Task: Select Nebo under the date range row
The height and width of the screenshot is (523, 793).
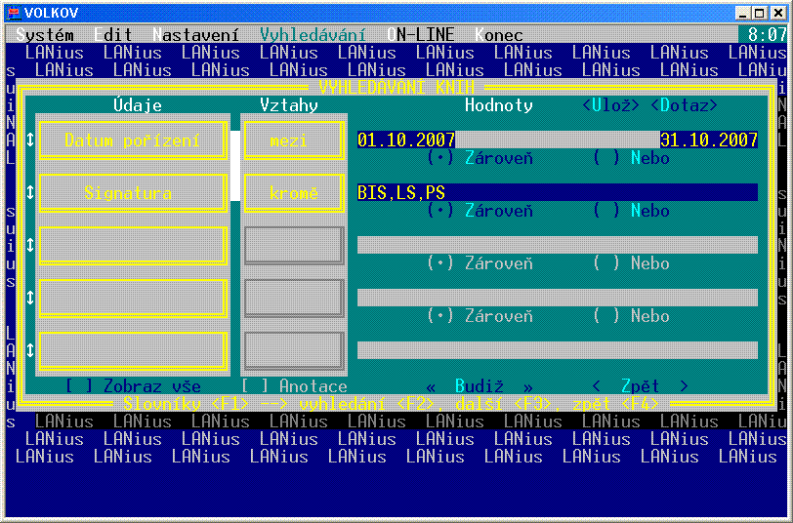Action: click(x=631, y=158)
